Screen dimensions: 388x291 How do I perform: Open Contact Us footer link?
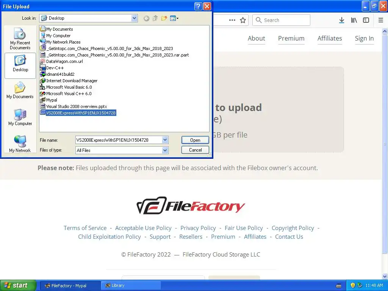point(289,236)
